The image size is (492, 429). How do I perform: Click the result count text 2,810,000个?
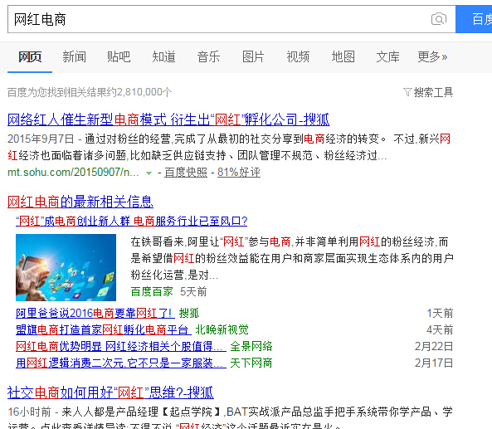pyautogui.click(x=144, y=92)
